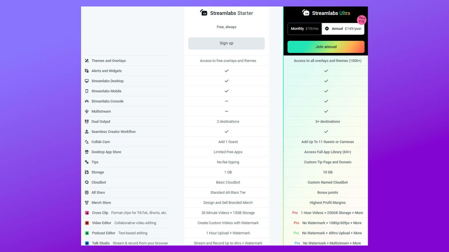
Task: Click the Talk Studio icon
Action: tap(87, 243)
